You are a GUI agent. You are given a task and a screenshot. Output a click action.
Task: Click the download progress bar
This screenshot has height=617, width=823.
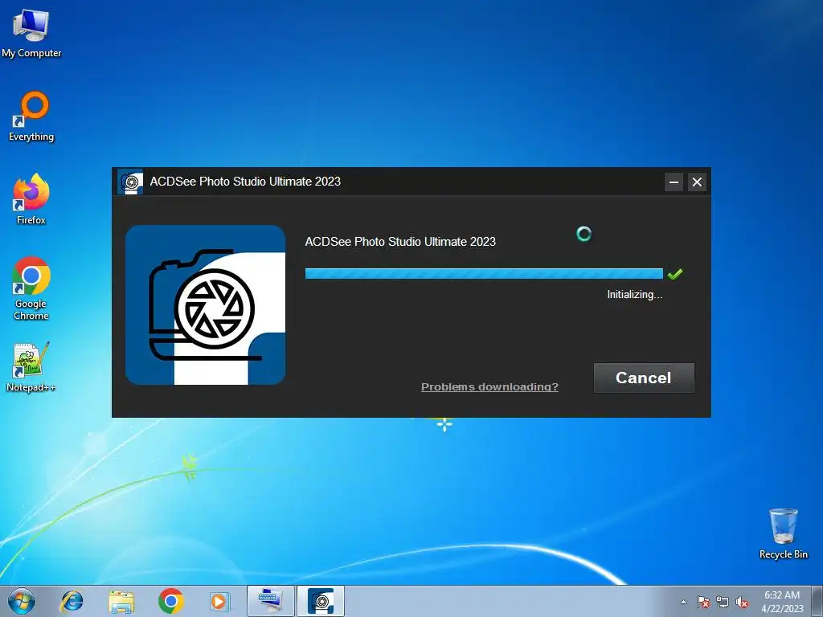[x=484, y=273]
